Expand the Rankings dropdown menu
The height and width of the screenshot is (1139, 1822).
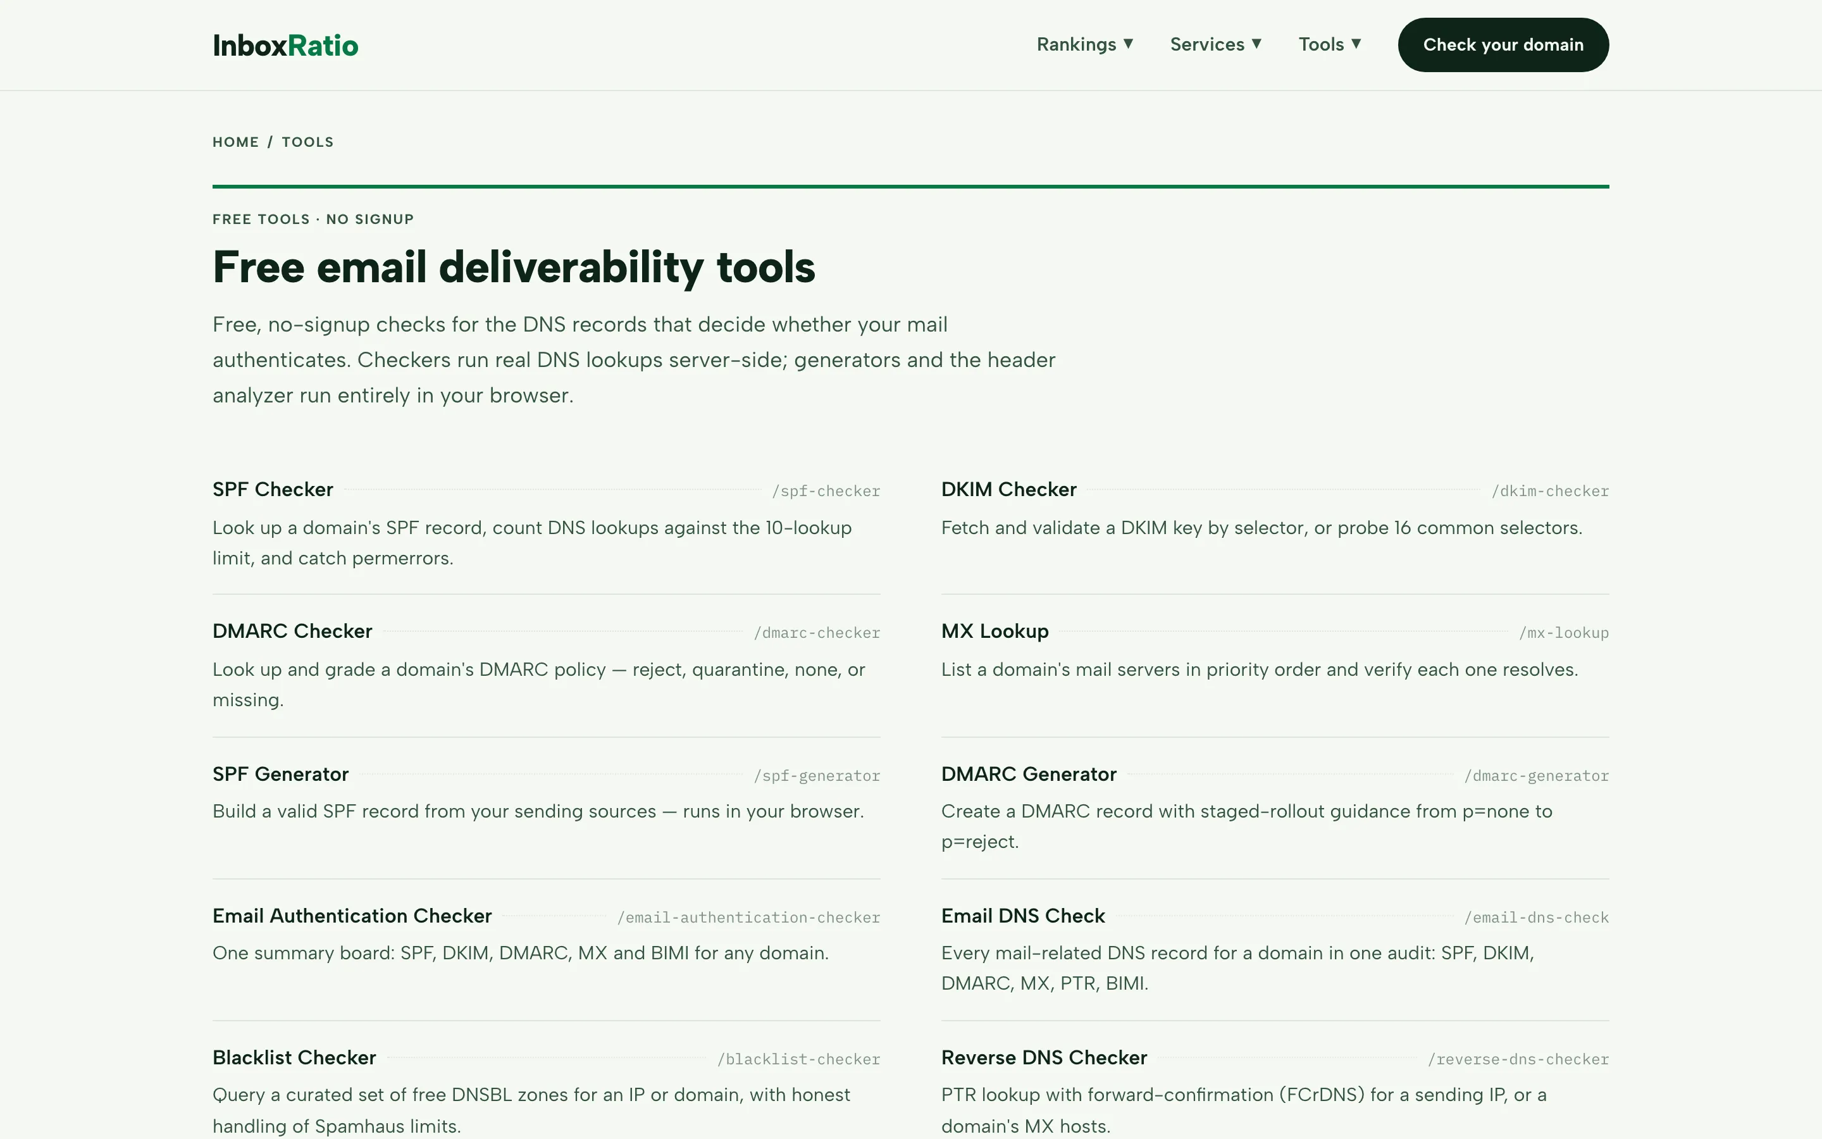pos(1085,44)
